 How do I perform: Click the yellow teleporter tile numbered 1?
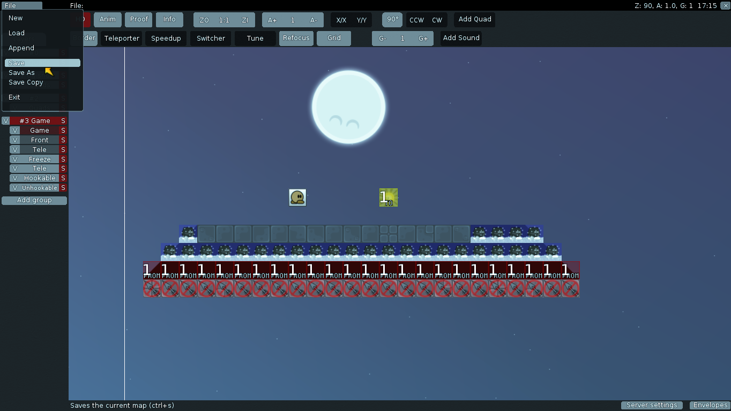point(388,197)
